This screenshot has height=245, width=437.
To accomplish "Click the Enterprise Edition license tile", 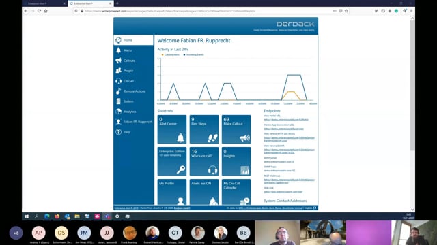I will click(x=172, y=161).
